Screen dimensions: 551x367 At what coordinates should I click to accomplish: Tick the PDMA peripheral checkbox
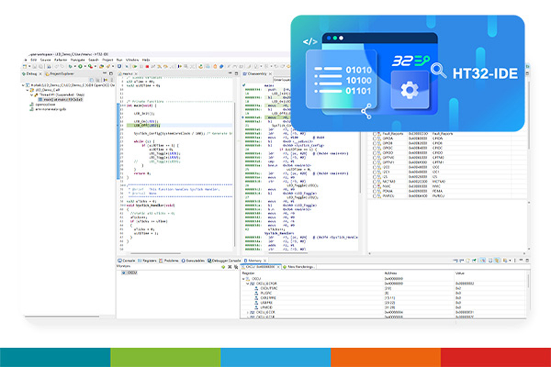376,191
